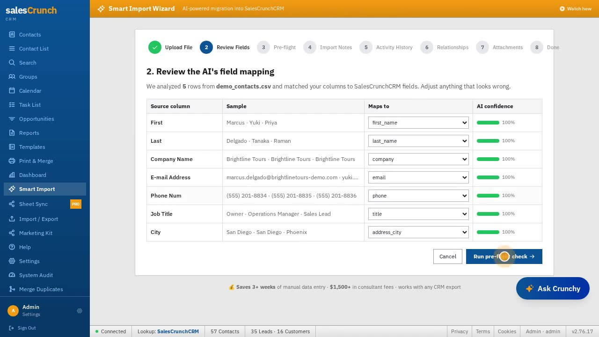Open Contacts from the sidebar icon
The image size is (599, 337).
point(12,35)
